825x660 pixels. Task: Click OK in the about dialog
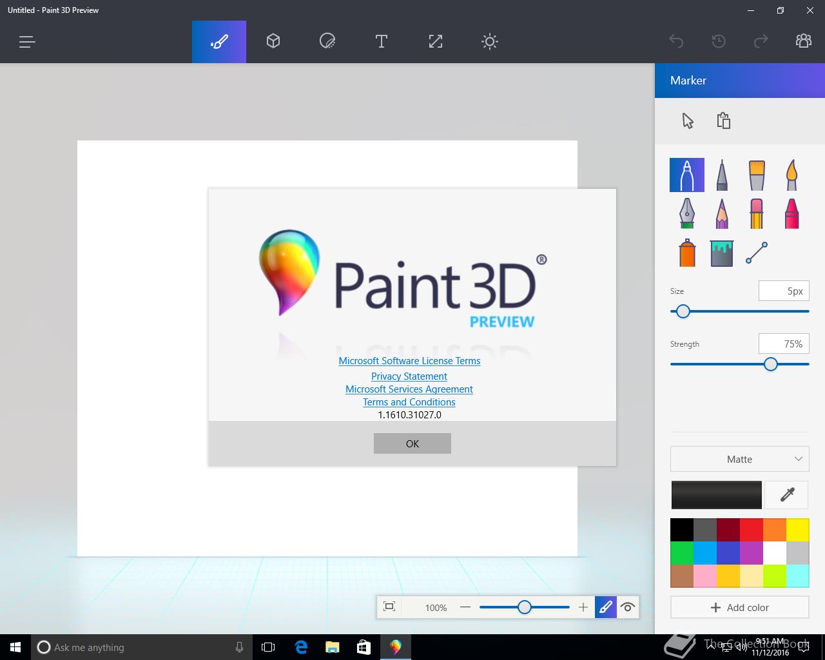pos(412,443)
